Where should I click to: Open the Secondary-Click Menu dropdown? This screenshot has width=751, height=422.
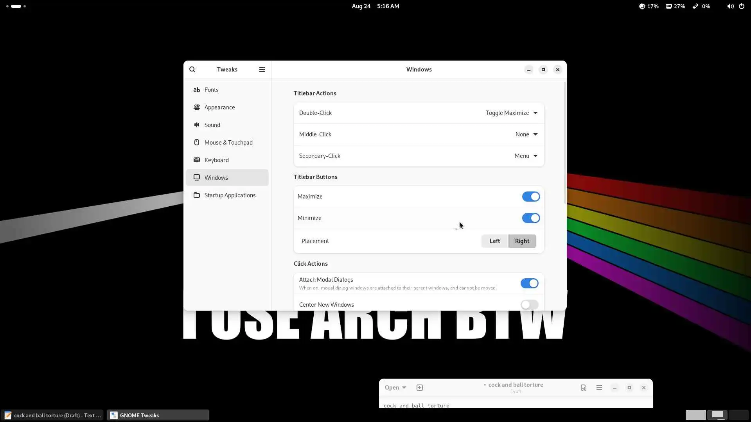(x=526, y=156)
